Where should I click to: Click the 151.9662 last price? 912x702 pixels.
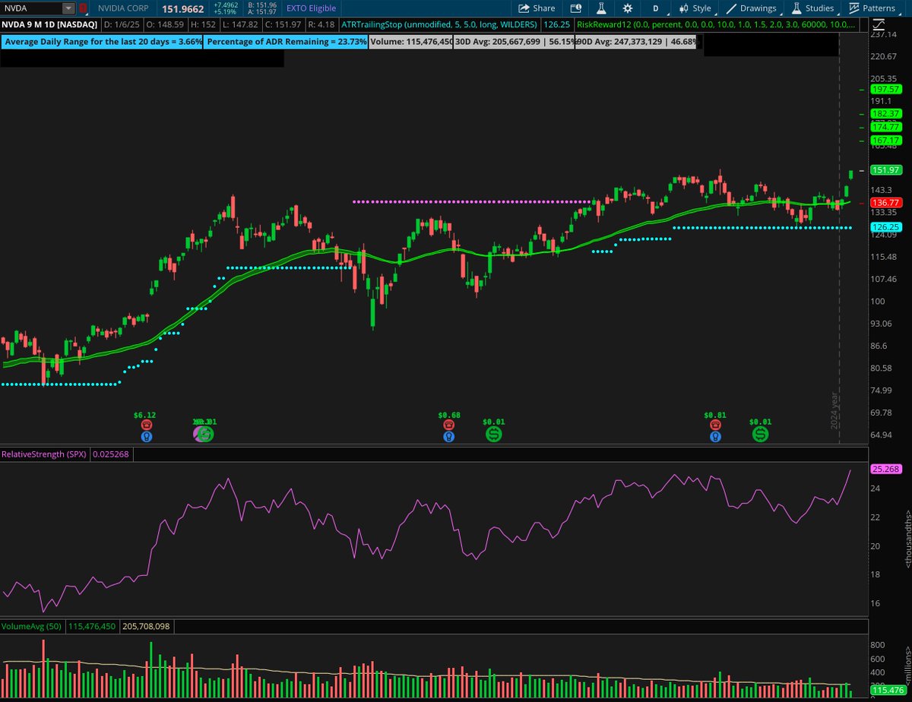coord(182,8)
